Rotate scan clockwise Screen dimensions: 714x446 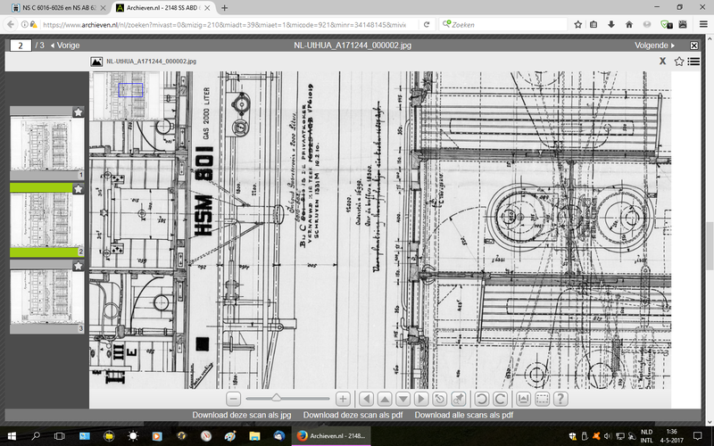(500, 399)
